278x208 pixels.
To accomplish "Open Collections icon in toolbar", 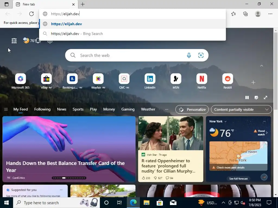I will [245, 14].
